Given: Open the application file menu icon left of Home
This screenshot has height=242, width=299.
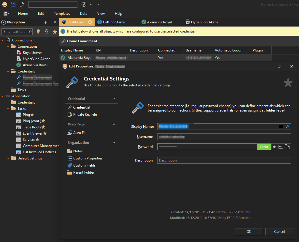Looking at the screenshot, I should (x=6, y=14).
